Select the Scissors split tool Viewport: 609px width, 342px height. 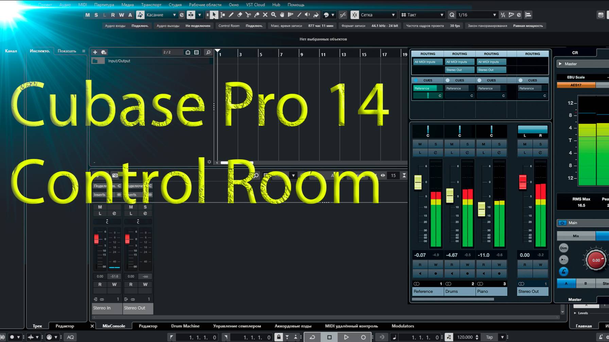tap(248, 15)
